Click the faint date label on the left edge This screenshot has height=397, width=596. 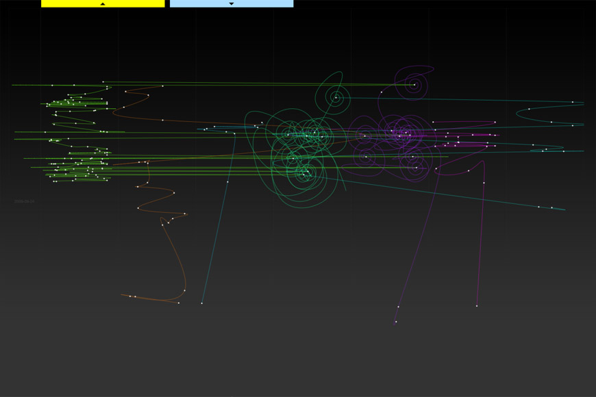pyautogui.click(x=25, y=202)
